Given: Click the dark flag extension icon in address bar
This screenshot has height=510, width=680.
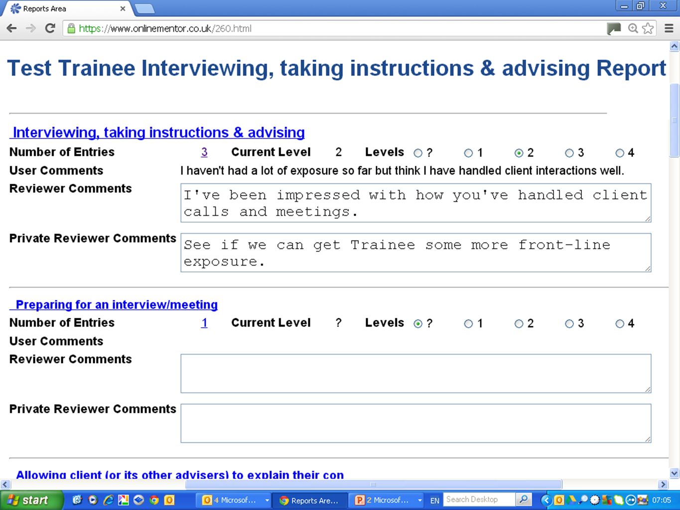Looking at the screenshot, I should coord(614,28).
